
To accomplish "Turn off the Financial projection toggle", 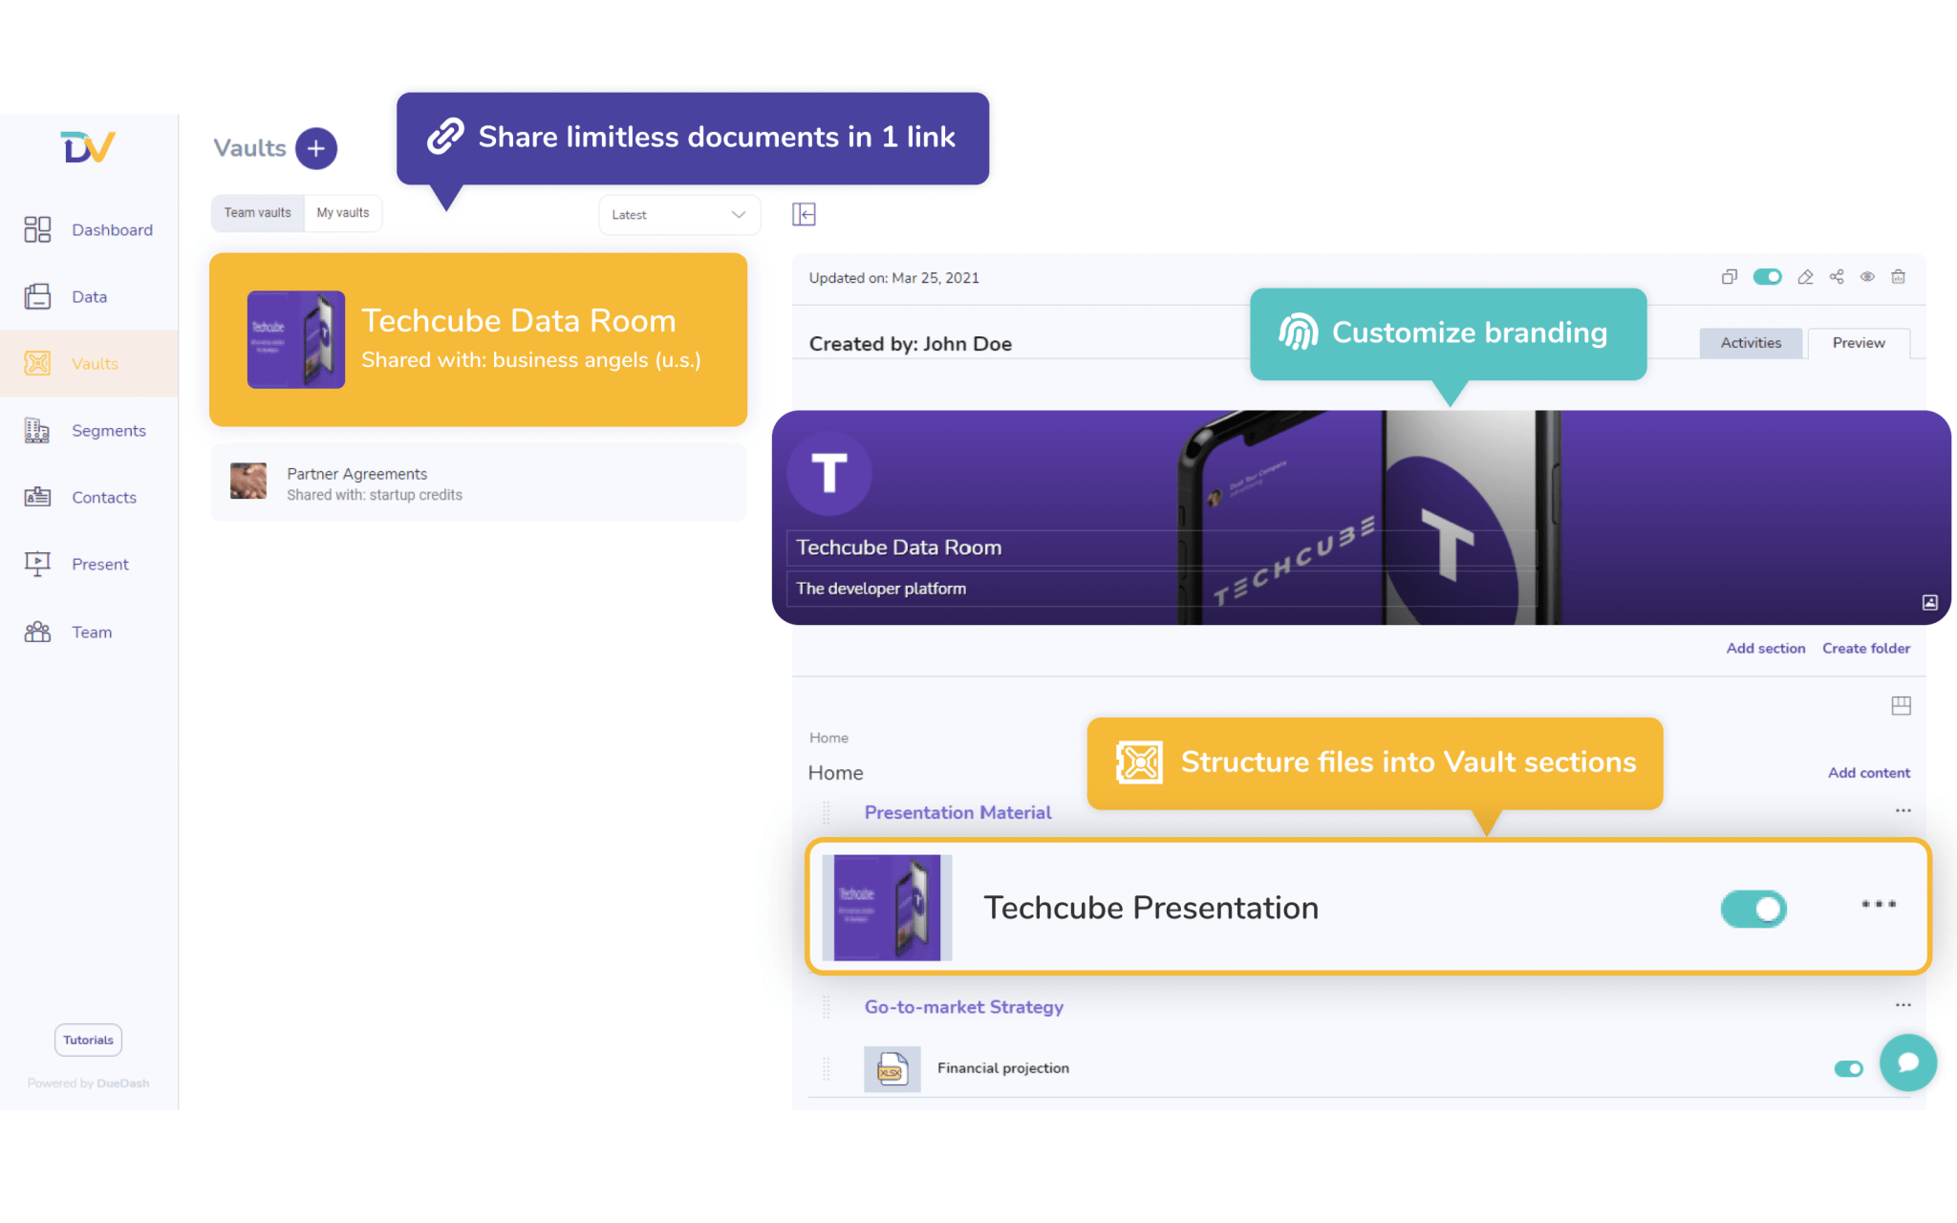I will click(x=1848, y=1069).
